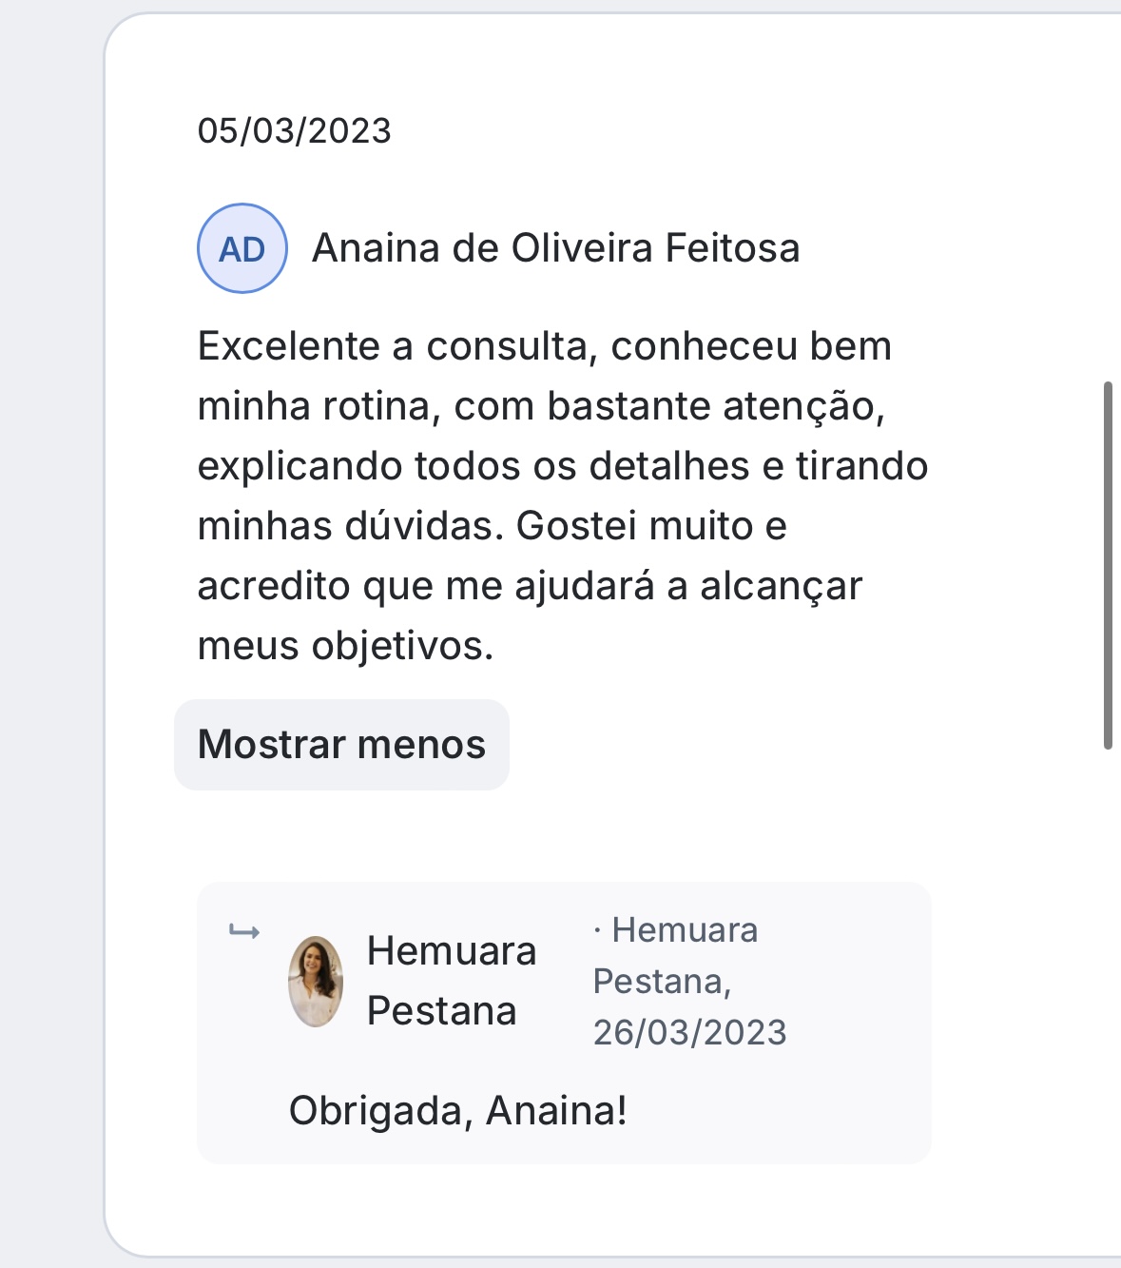Click reviewer name Anaina de Oliveira Feitosa
Viewport: 1121px width, 1268px height.
coord(556,248)
